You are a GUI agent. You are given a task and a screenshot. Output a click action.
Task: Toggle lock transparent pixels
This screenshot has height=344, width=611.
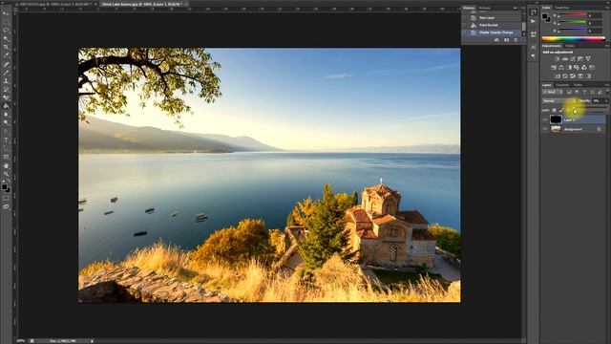pyautogui.click(x=554, y=111)
